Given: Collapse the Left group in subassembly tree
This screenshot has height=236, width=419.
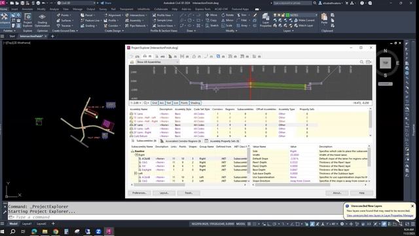Looking at the screenshot, I should tap(136, 173).
